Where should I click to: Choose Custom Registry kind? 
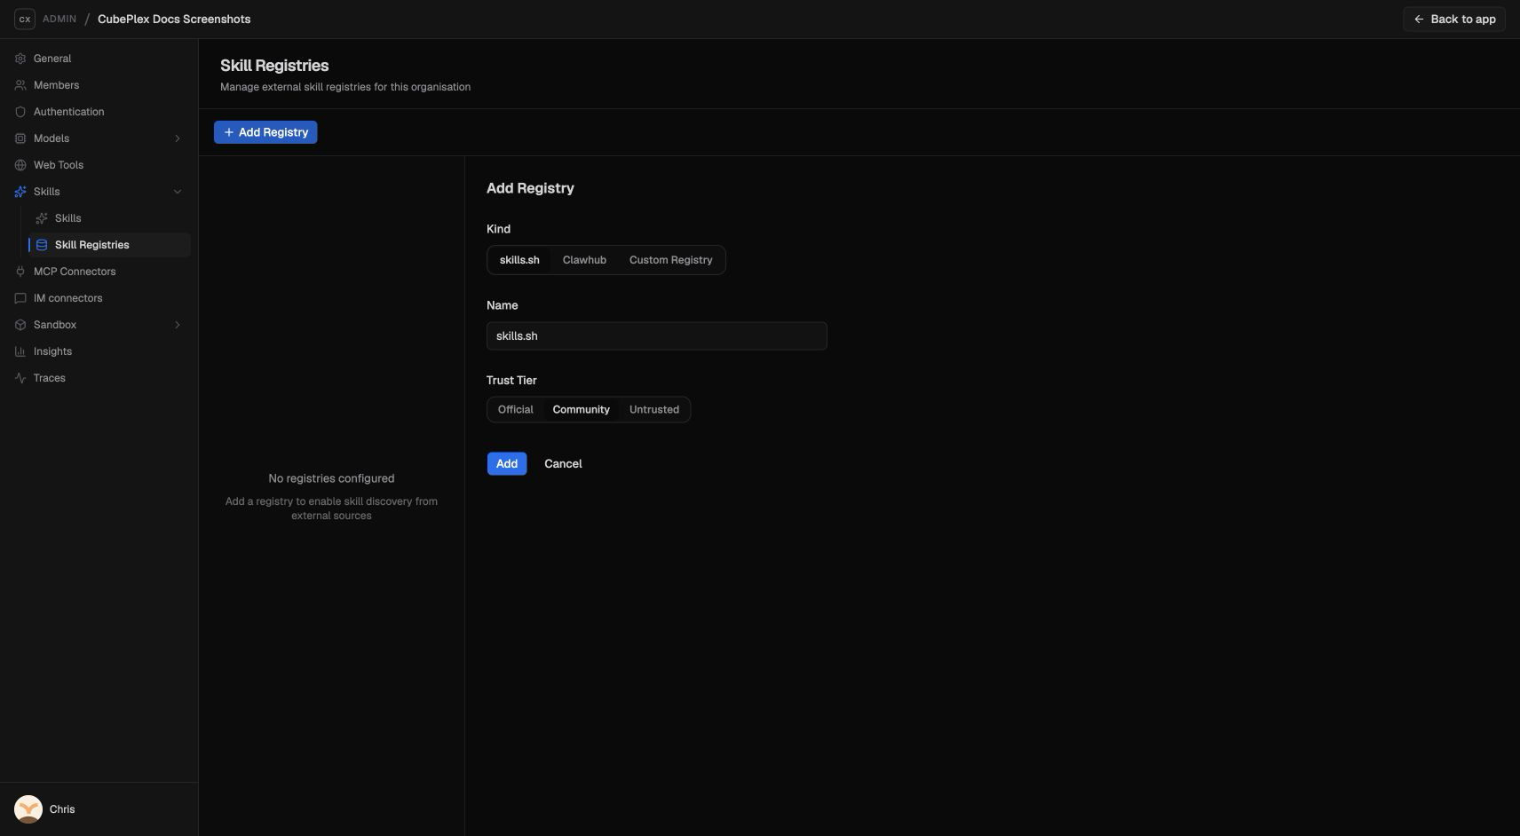[x=670, y=260]
